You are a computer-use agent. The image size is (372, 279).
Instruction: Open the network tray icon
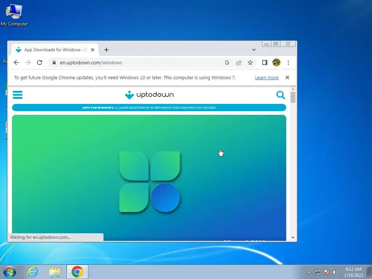coord(318,272)
